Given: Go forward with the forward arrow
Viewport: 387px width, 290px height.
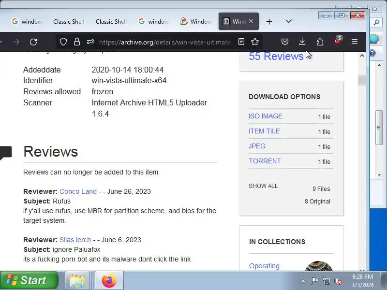Looking at the screenshot, I should [16, 42].
